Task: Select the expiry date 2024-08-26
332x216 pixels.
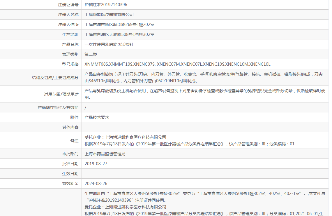Action: point(96,184)
